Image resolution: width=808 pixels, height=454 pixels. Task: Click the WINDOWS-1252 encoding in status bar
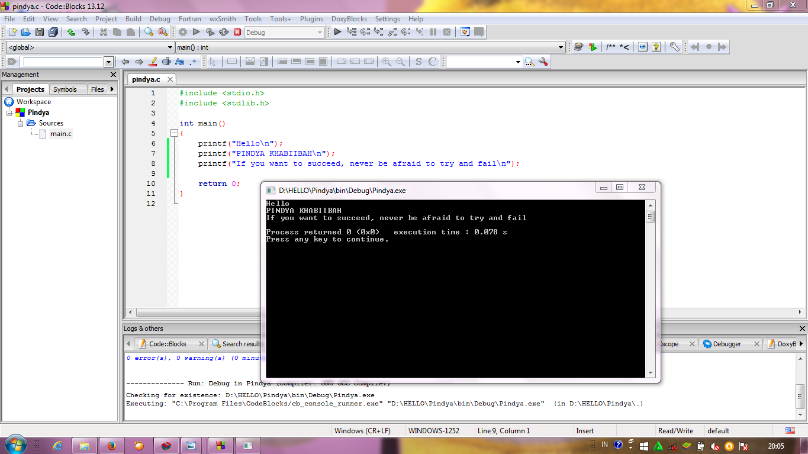(x=433, y=431)
